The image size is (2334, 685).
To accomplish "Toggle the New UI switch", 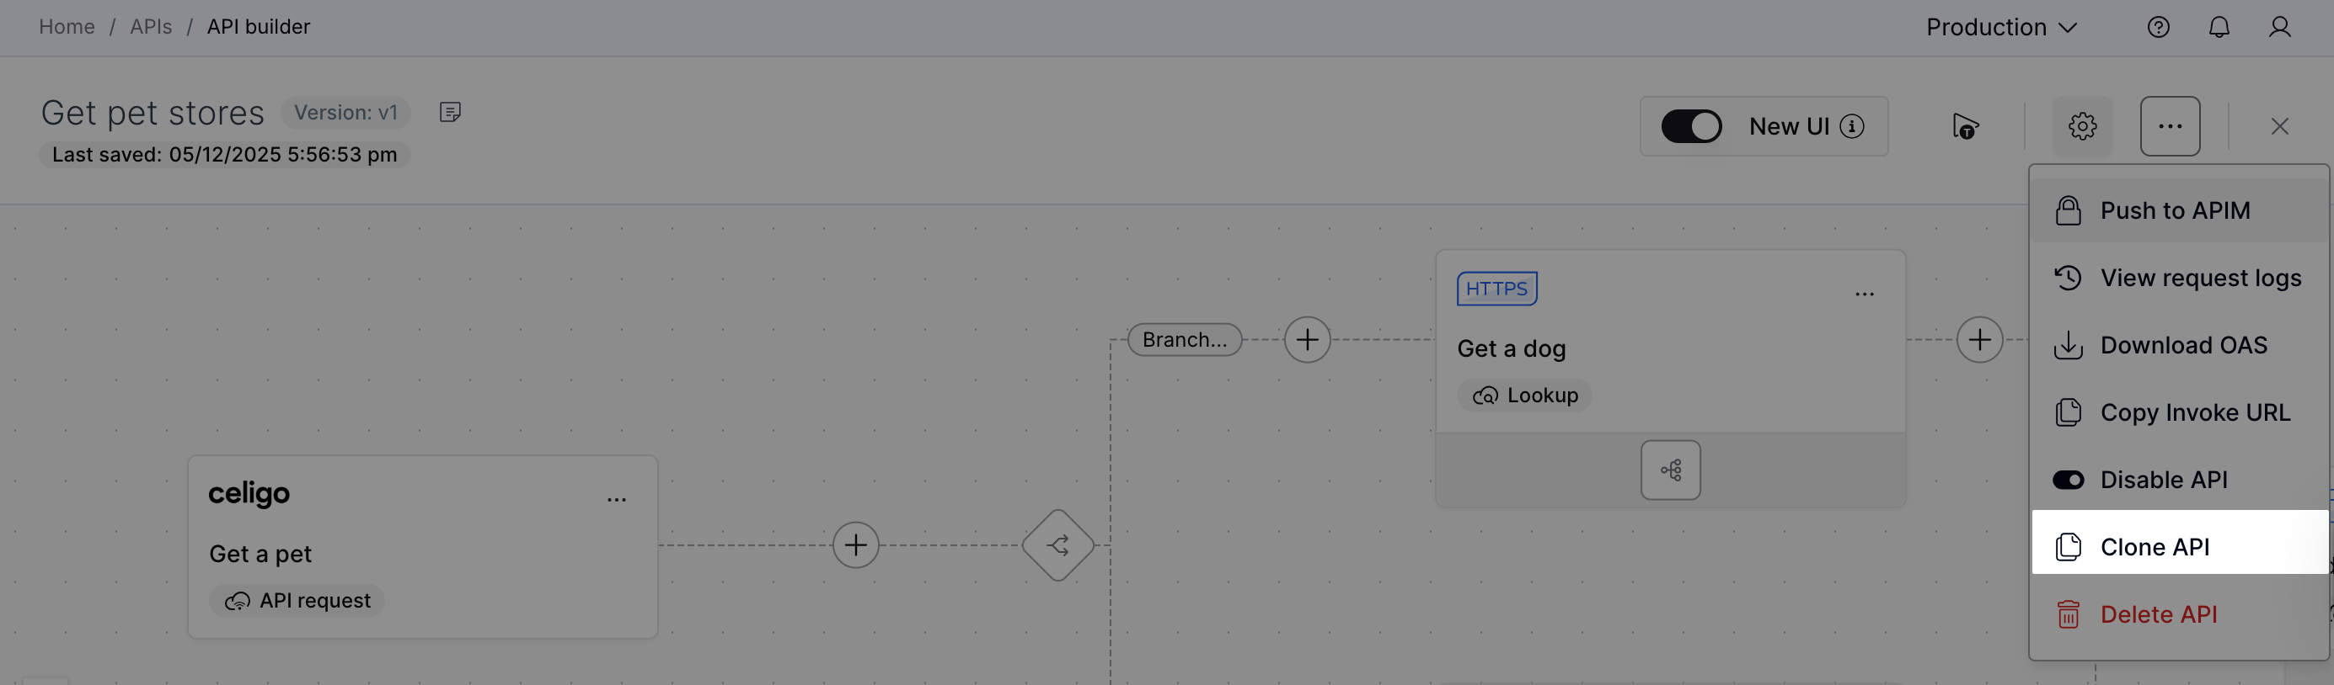I will 1691,125.
